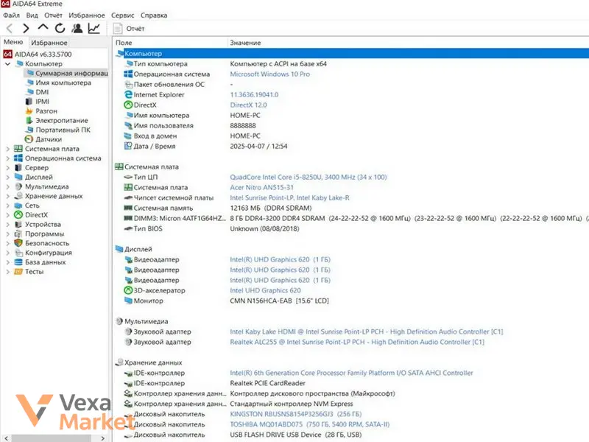Viewport: 589px width, 442px height.
Task: Open KINGSTON RBUSNS8154P3256GJ3 drive link
Action: pyautogui.click(x=296, y=414)
